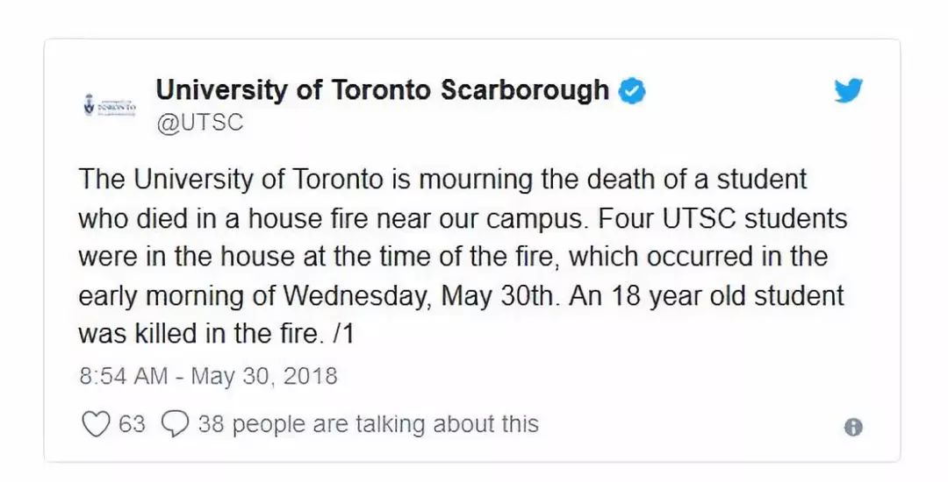The width and height of the screenshot is (948, 482).
Task: Open the tweet info icon
Action: [852, 427]
